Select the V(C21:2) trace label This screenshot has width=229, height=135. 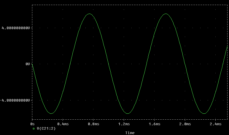coord(46,129)
